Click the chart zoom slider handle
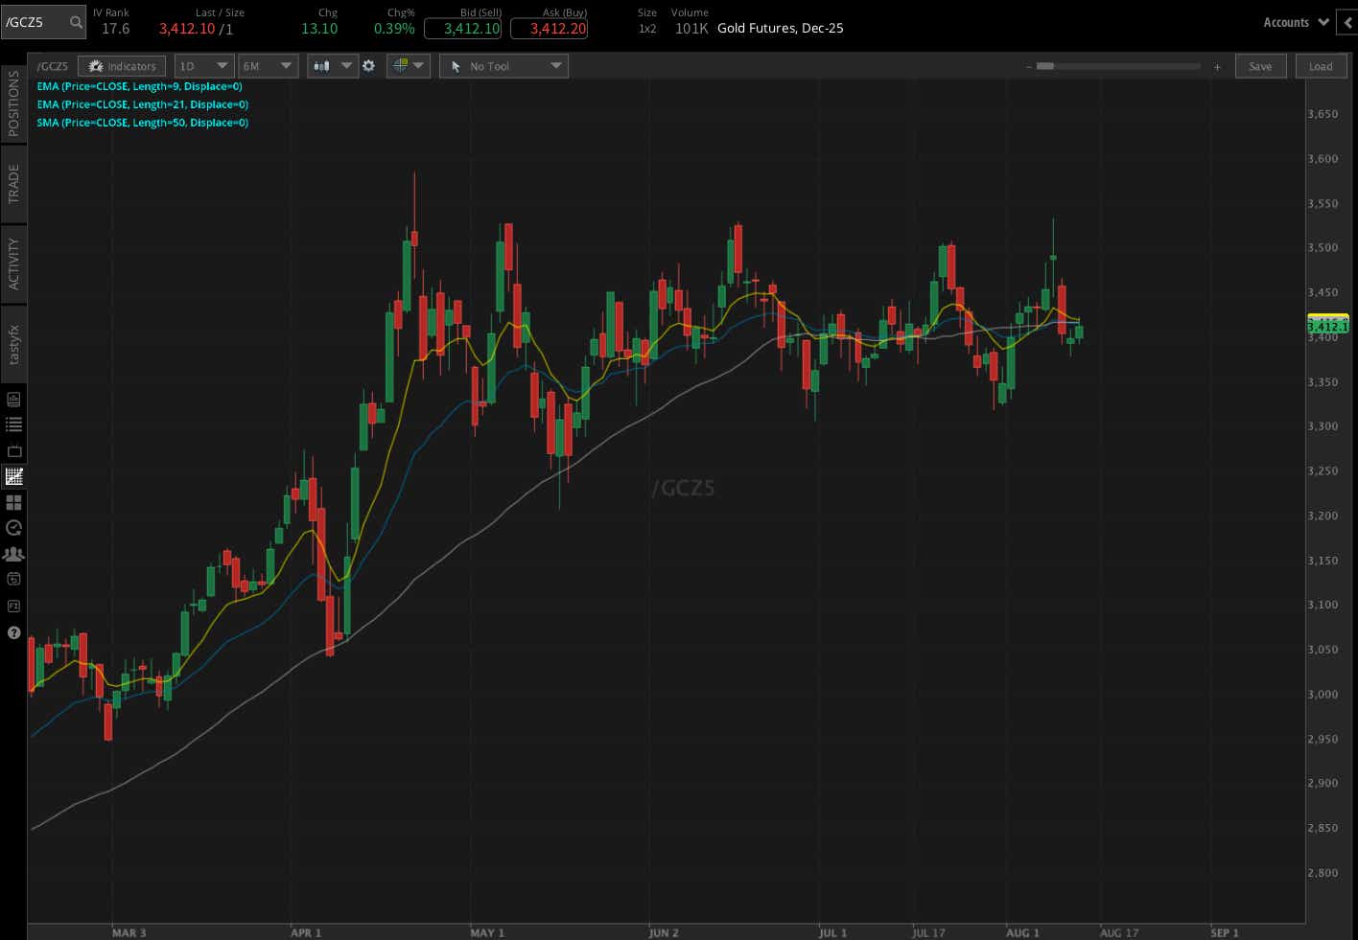Viewport: 1358px width, 940px height. coord(1045,66)
